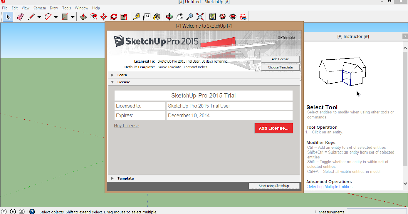
Task: Select the Rectangle shape tool
Action: [65, 16]
